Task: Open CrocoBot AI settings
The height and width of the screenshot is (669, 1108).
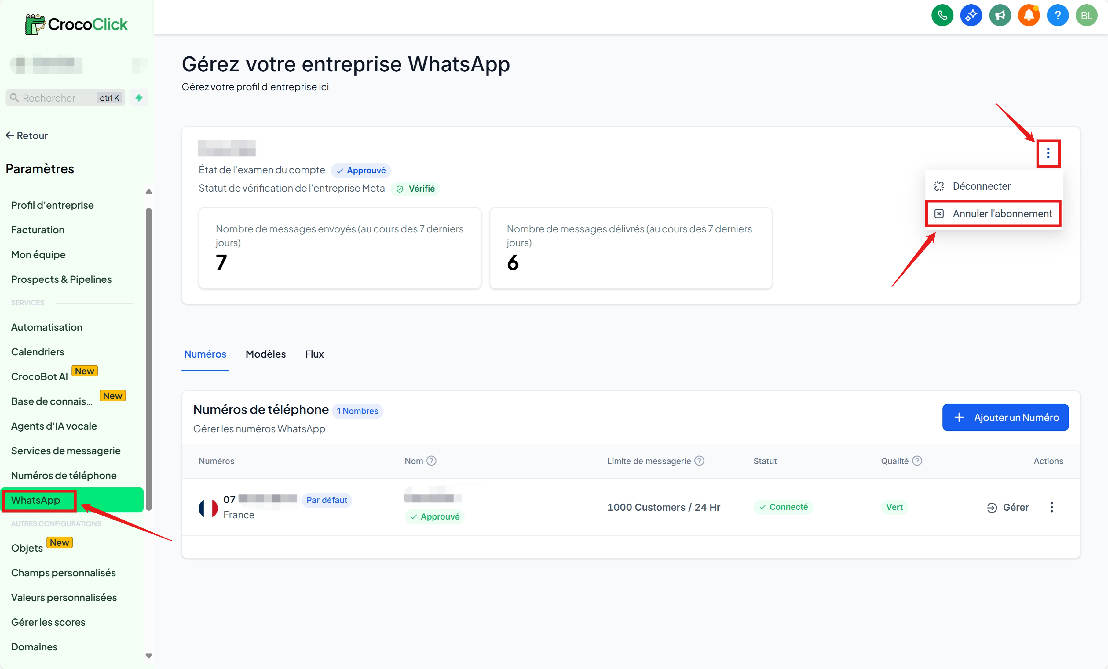Action: [40, 377]
